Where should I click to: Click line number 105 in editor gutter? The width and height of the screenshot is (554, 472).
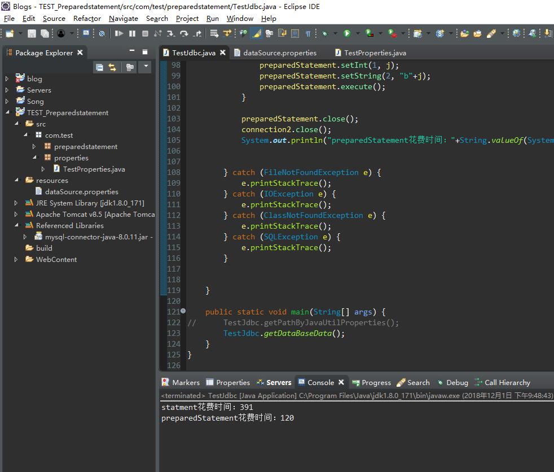pyautogui.click(x=174, y=140)
